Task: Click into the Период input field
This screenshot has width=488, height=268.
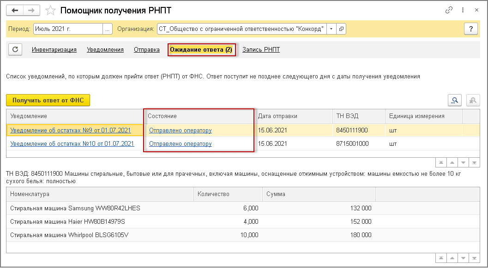Action: point(67,29)
